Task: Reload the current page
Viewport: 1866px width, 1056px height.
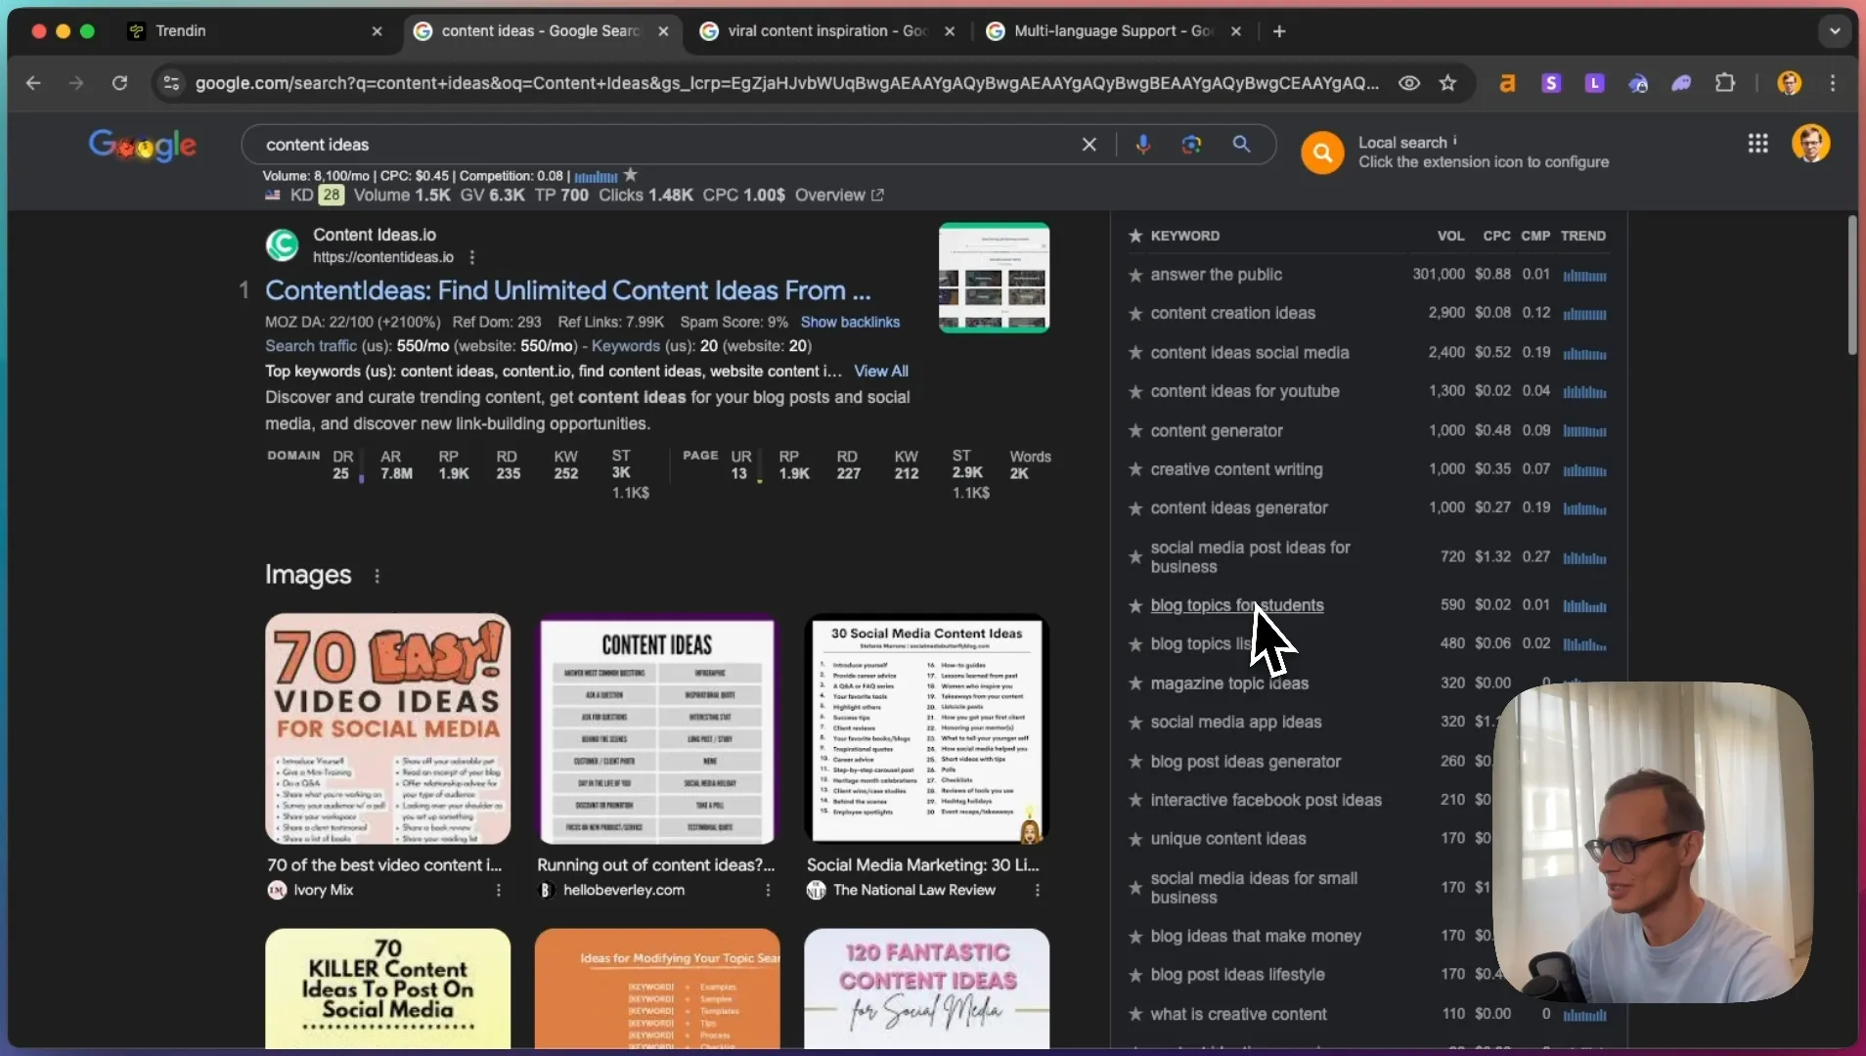Action: (x=119, y=83)
